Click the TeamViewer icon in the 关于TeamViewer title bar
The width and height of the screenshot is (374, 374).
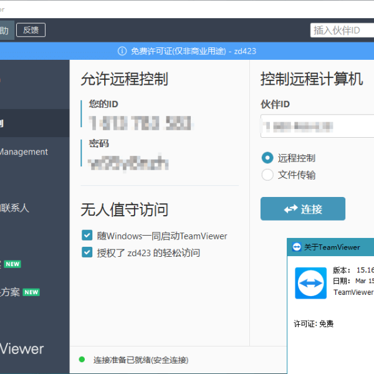[297, 247]
